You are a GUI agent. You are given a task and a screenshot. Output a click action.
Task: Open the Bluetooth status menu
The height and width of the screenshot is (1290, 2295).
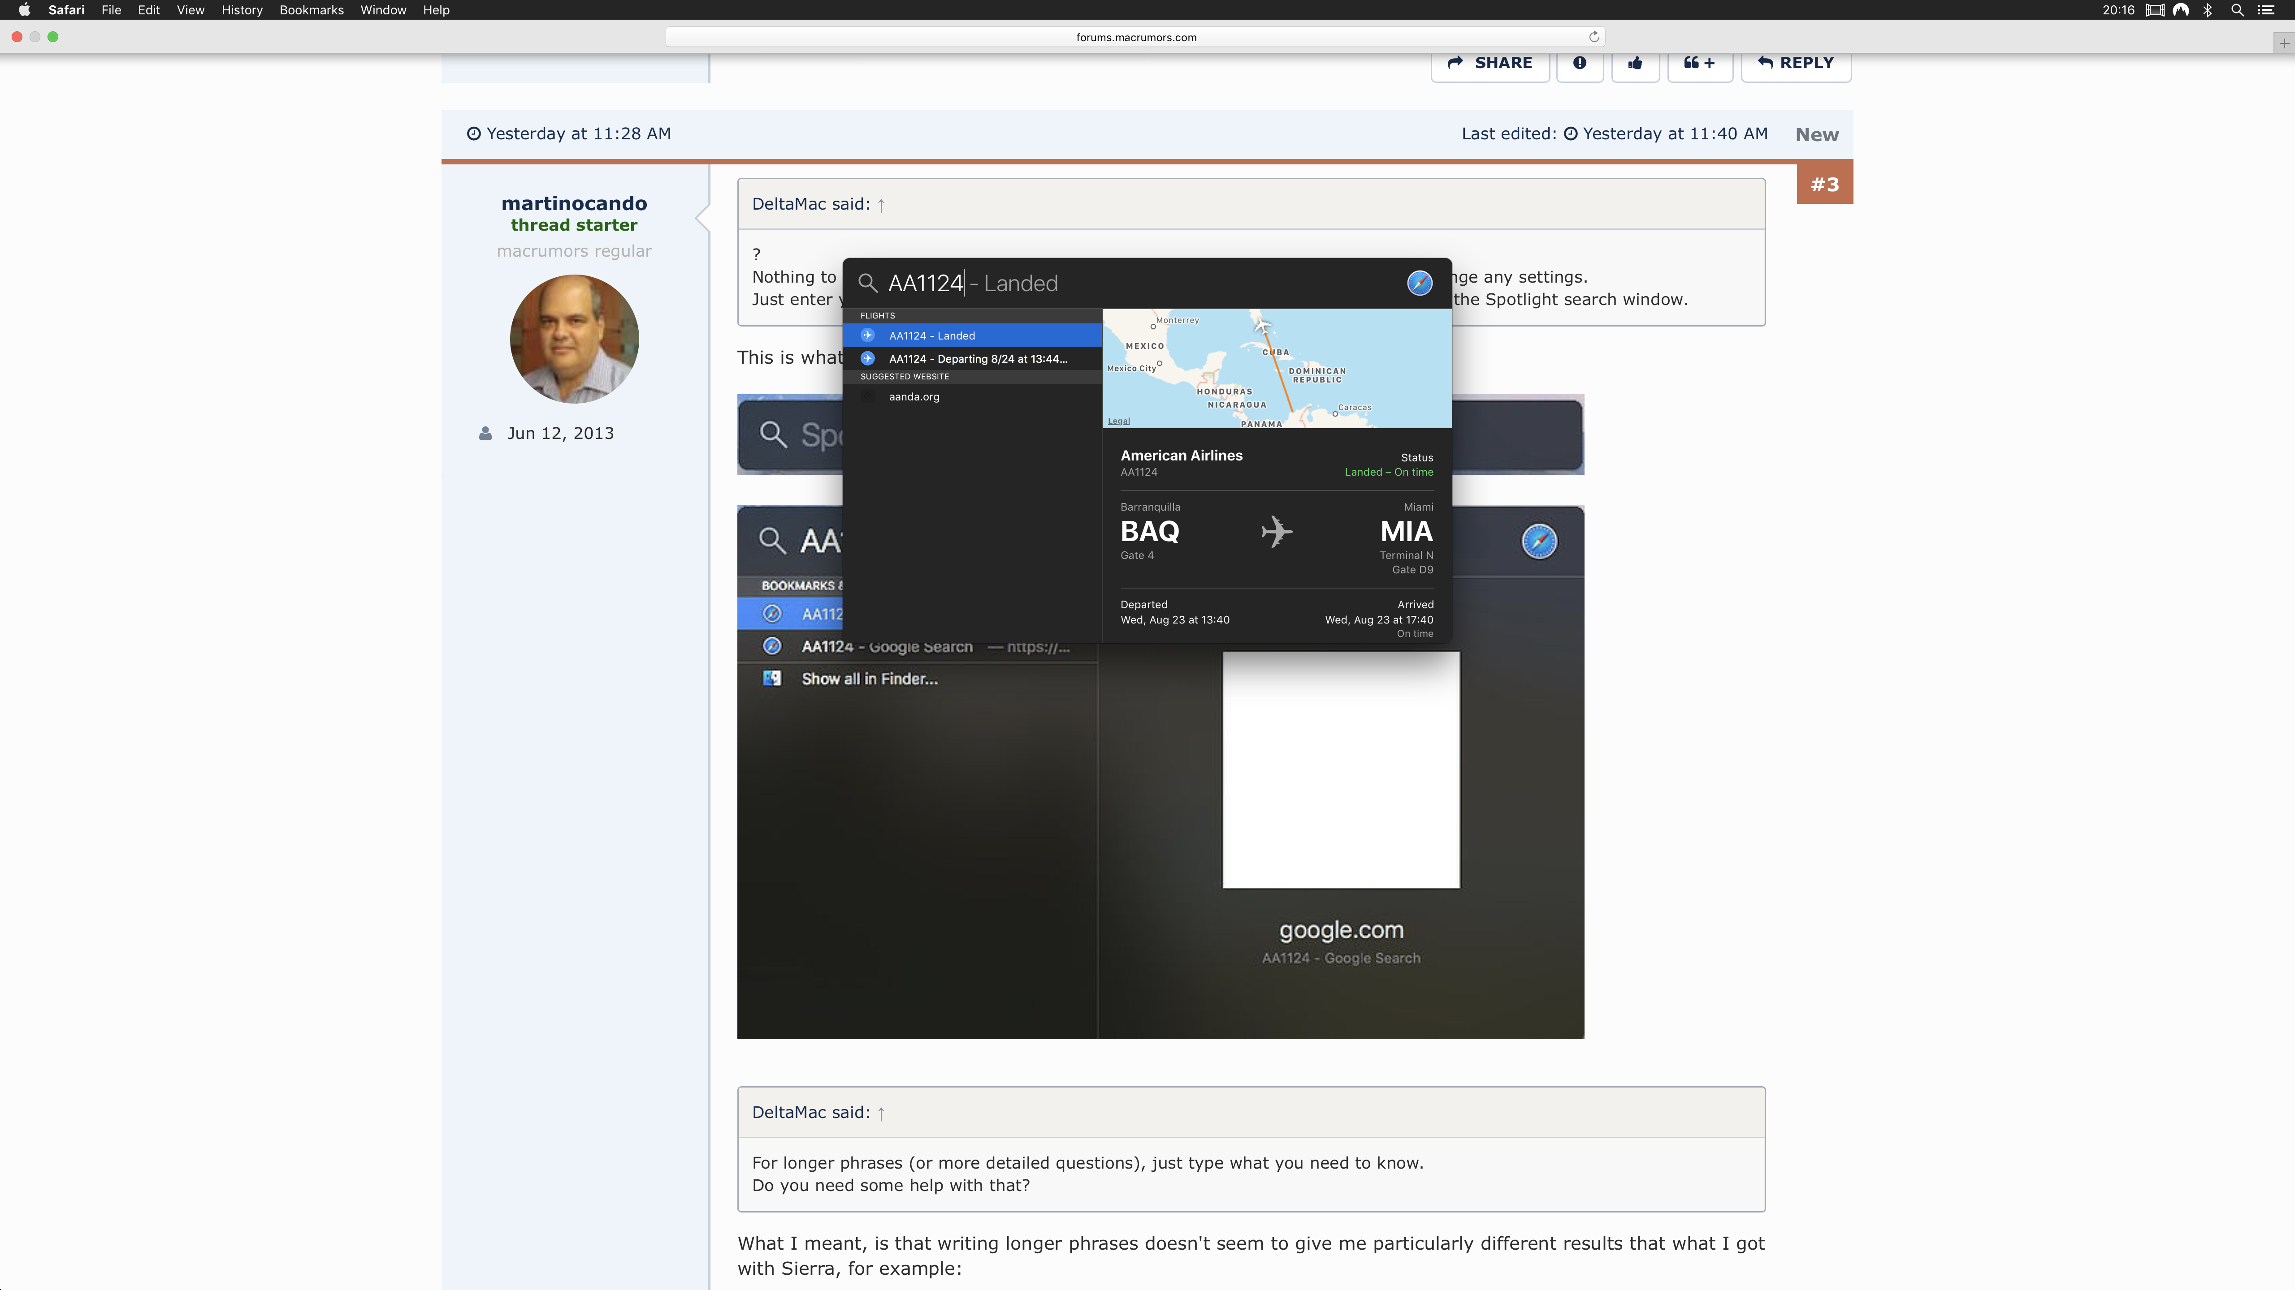(2208, 10)
